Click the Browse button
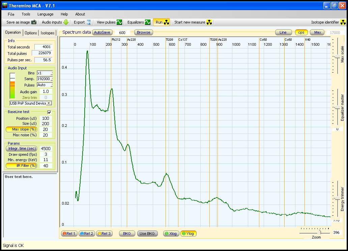 pyautogui.click(x=144, y=32)
